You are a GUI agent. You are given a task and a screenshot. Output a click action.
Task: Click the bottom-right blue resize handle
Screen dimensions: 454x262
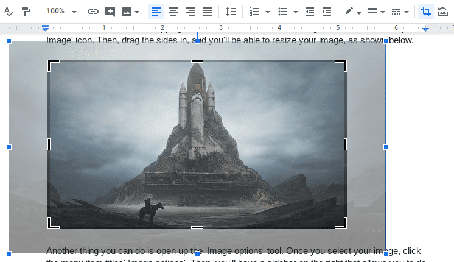point(386,253)
